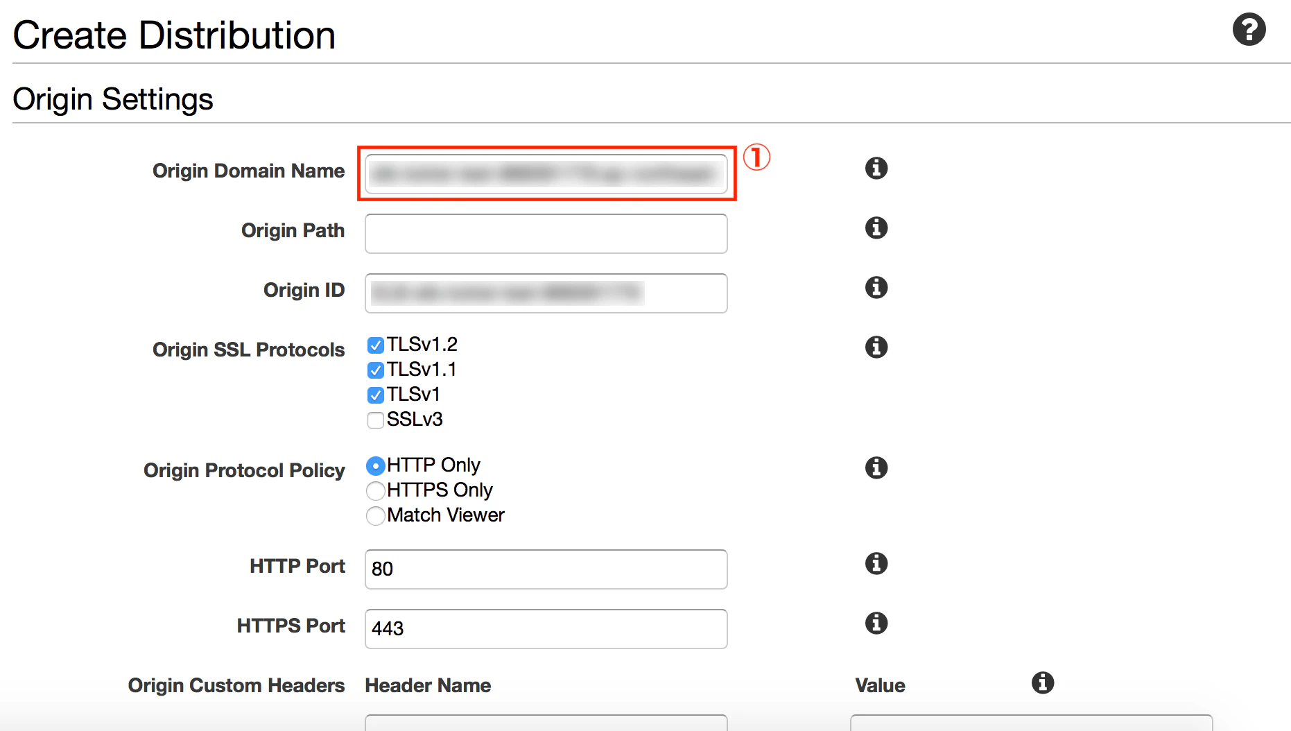Click the HTTPS Port field showing 443
The image size is (1291, 731).
(546, 629)
